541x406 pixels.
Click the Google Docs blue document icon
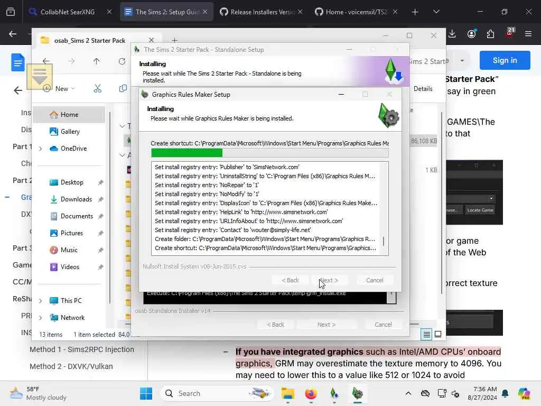pyautogui.click(x=17, y=62)
